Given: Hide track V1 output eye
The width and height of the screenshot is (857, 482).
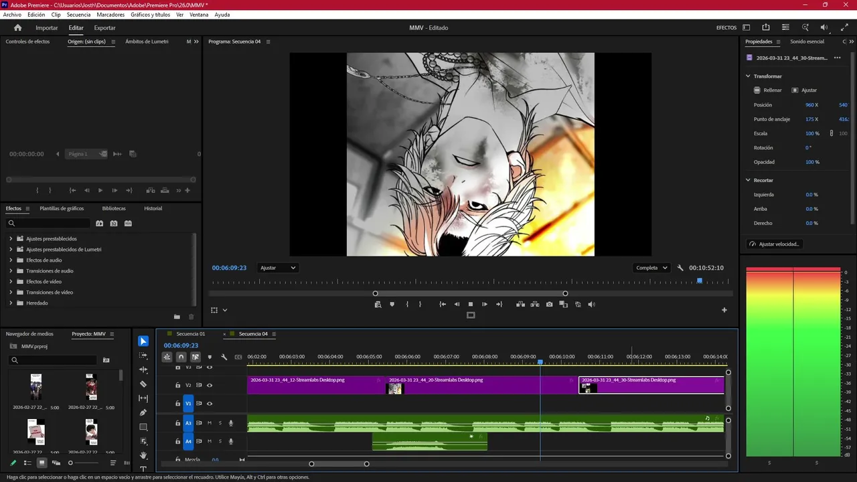Looking at the screenshot, I should point(210,404).
